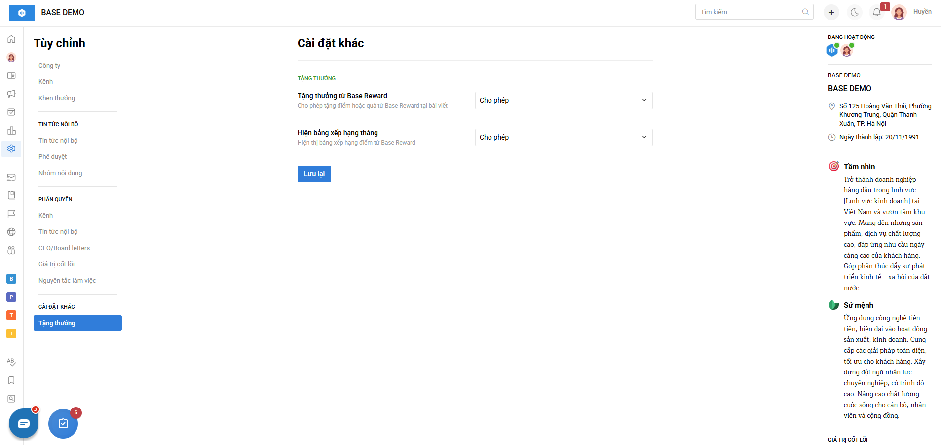
Task: Click the active user avatar in Đang hoạt động
Action: 847,50
